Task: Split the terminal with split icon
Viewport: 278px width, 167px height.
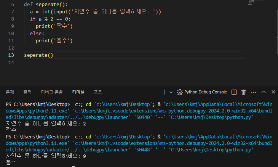Action: coord(234,92)
